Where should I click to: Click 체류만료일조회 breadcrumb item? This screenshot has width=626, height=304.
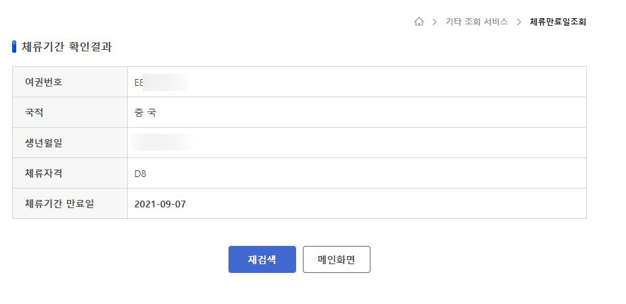558,22
